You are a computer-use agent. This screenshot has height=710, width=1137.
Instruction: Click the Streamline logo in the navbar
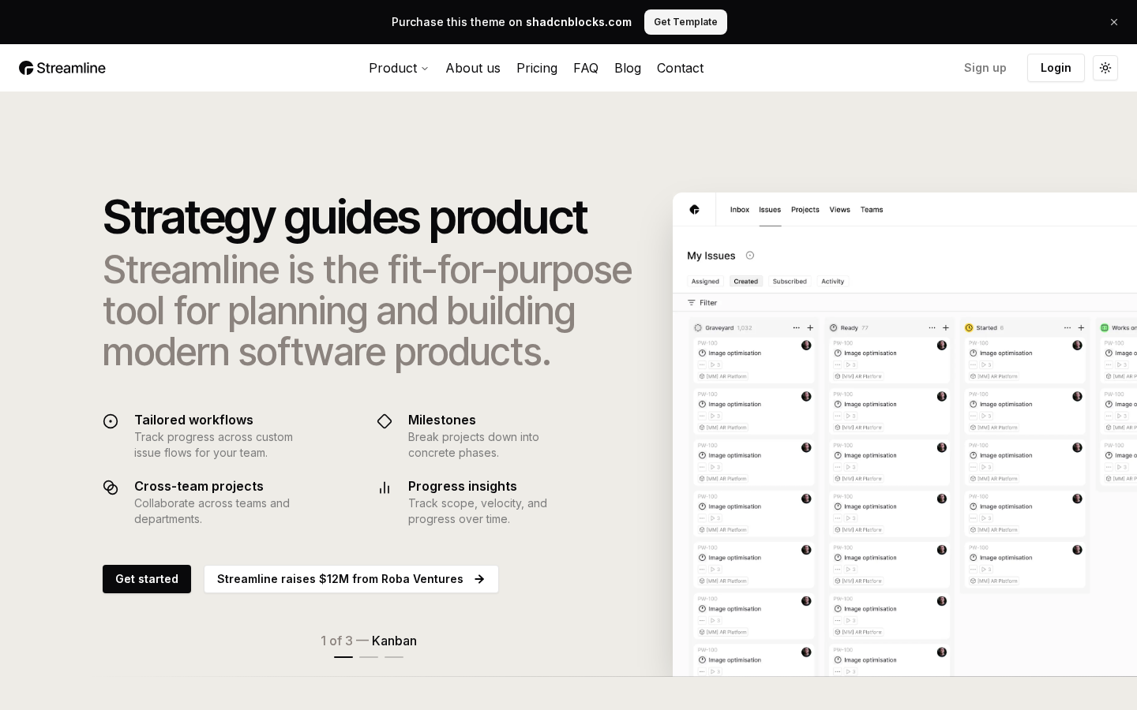(62, 68)
